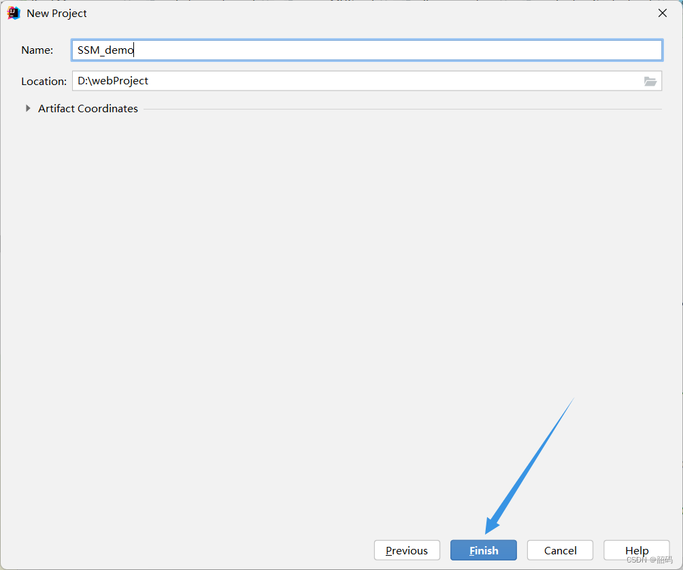This screenshot has width=683, height=570.
Task: Expand the Artifact Coordinates section
Action: pyautogui.click(x=28, y=108)
